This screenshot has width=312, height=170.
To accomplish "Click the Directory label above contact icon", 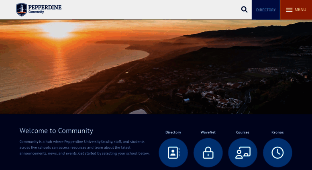I will tap(173, 132).
